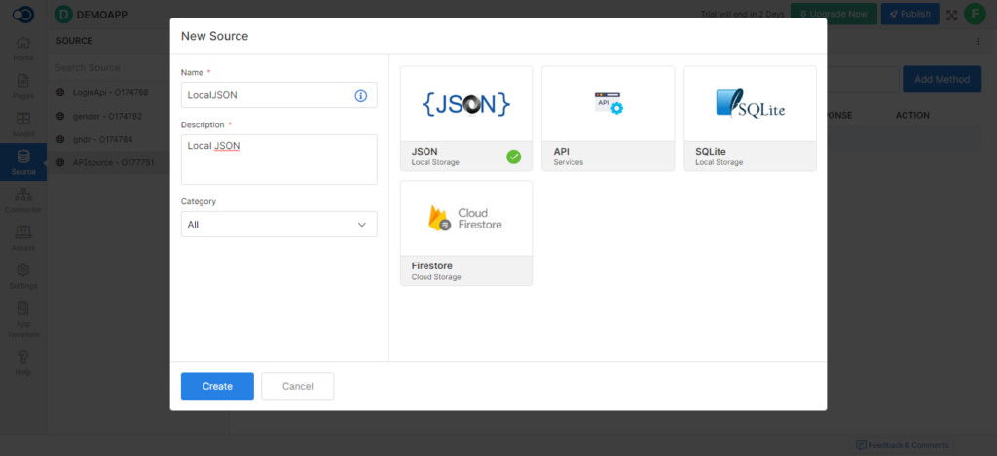Choose the API Services source card
Viewport: 997px width, 456px height.
(x=608, y=118)
